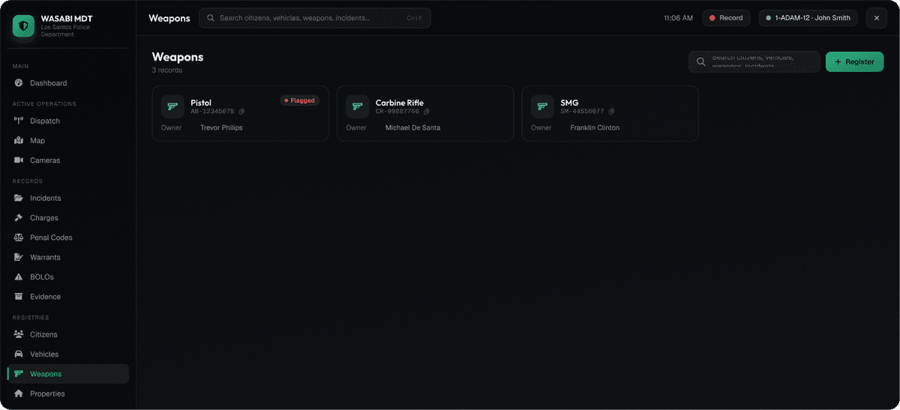Viewport: 900px width, 410px height.
Task: Start recording with the Record button
Action: (x=725, y=18)
